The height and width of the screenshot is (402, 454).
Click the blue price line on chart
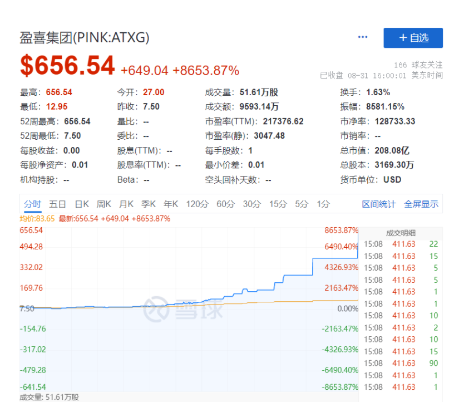pos(298,275)
